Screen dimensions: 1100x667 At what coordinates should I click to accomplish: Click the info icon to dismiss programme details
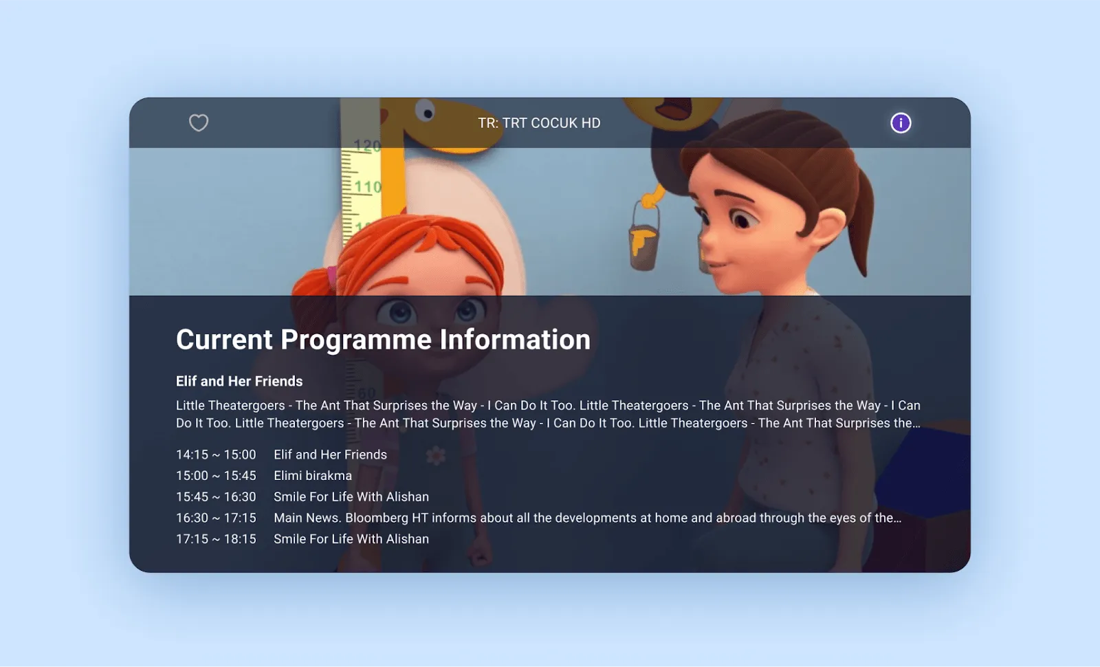pos(901,123)
